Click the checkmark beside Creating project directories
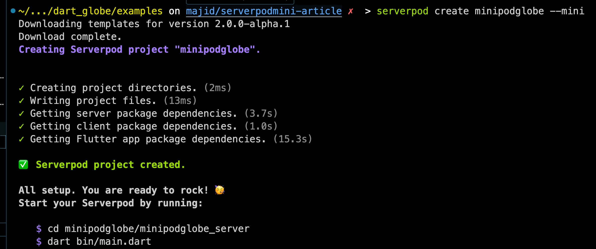The width and height of the screenshot is (596, 249). click(x=22, y=88)
